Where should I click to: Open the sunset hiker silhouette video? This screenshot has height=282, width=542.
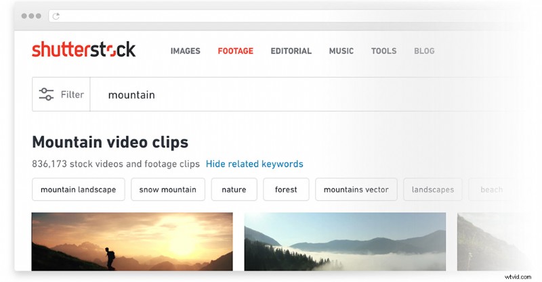pyautogui.click(x=132, y=241)
